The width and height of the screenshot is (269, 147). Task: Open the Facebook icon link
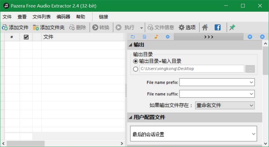click(x=218, y=27)
